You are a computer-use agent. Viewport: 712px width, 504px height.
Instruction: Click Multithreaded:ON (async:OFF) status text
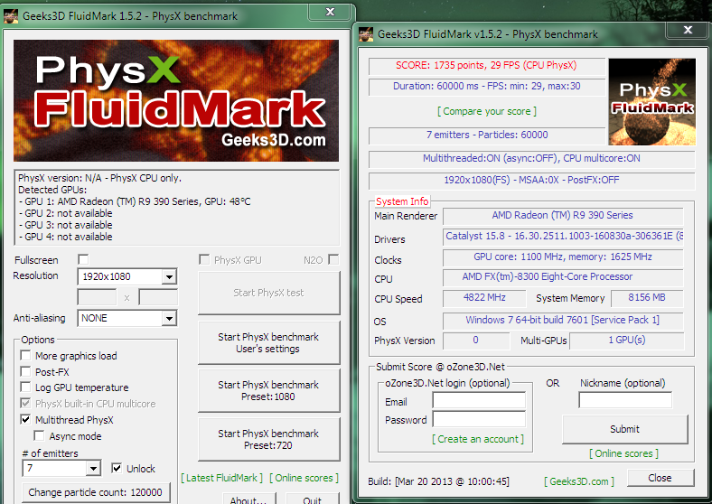tap(531, 158)
